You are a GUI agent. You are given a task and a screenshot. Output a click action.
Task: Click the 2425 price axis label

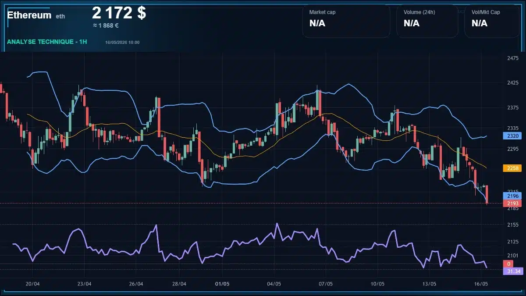click(512, 83)
